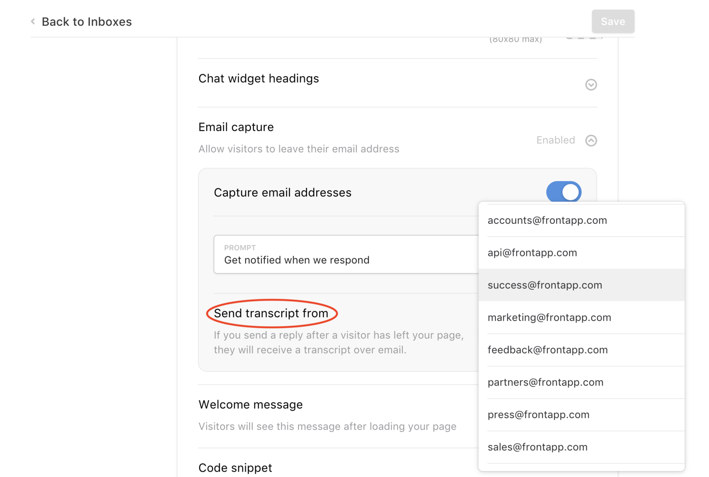Click the Prompt text field
The height and width of the screenshot is (477, 709).
pyautogui.click(x=346, y=254)
